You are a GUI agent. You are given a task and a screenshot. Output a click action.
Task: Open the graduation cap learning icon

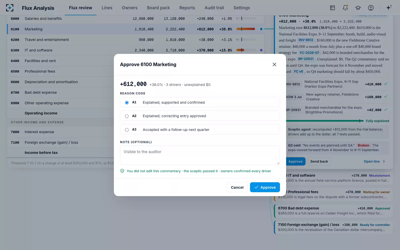[358, 8]
